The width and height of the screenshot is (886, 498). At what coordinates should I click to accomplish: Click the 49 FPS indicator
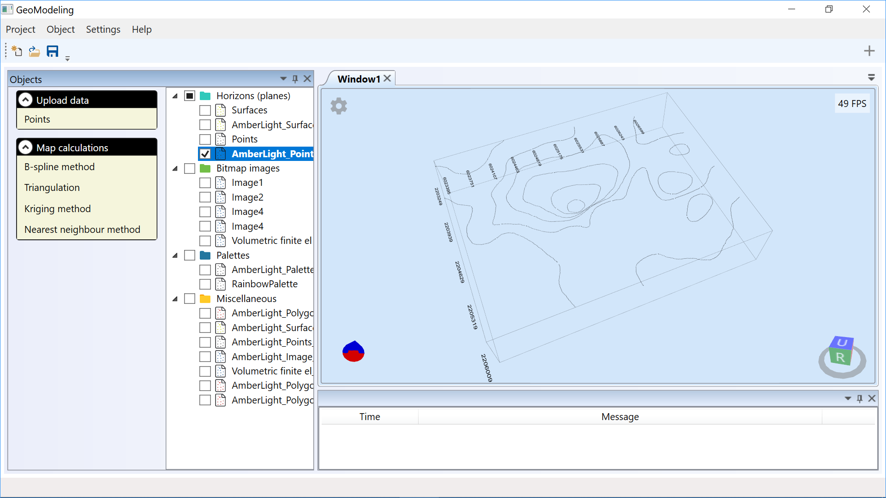(852, 104)
